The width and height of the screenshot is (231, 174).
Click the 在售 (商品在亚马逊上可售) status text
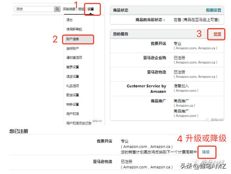196,20
